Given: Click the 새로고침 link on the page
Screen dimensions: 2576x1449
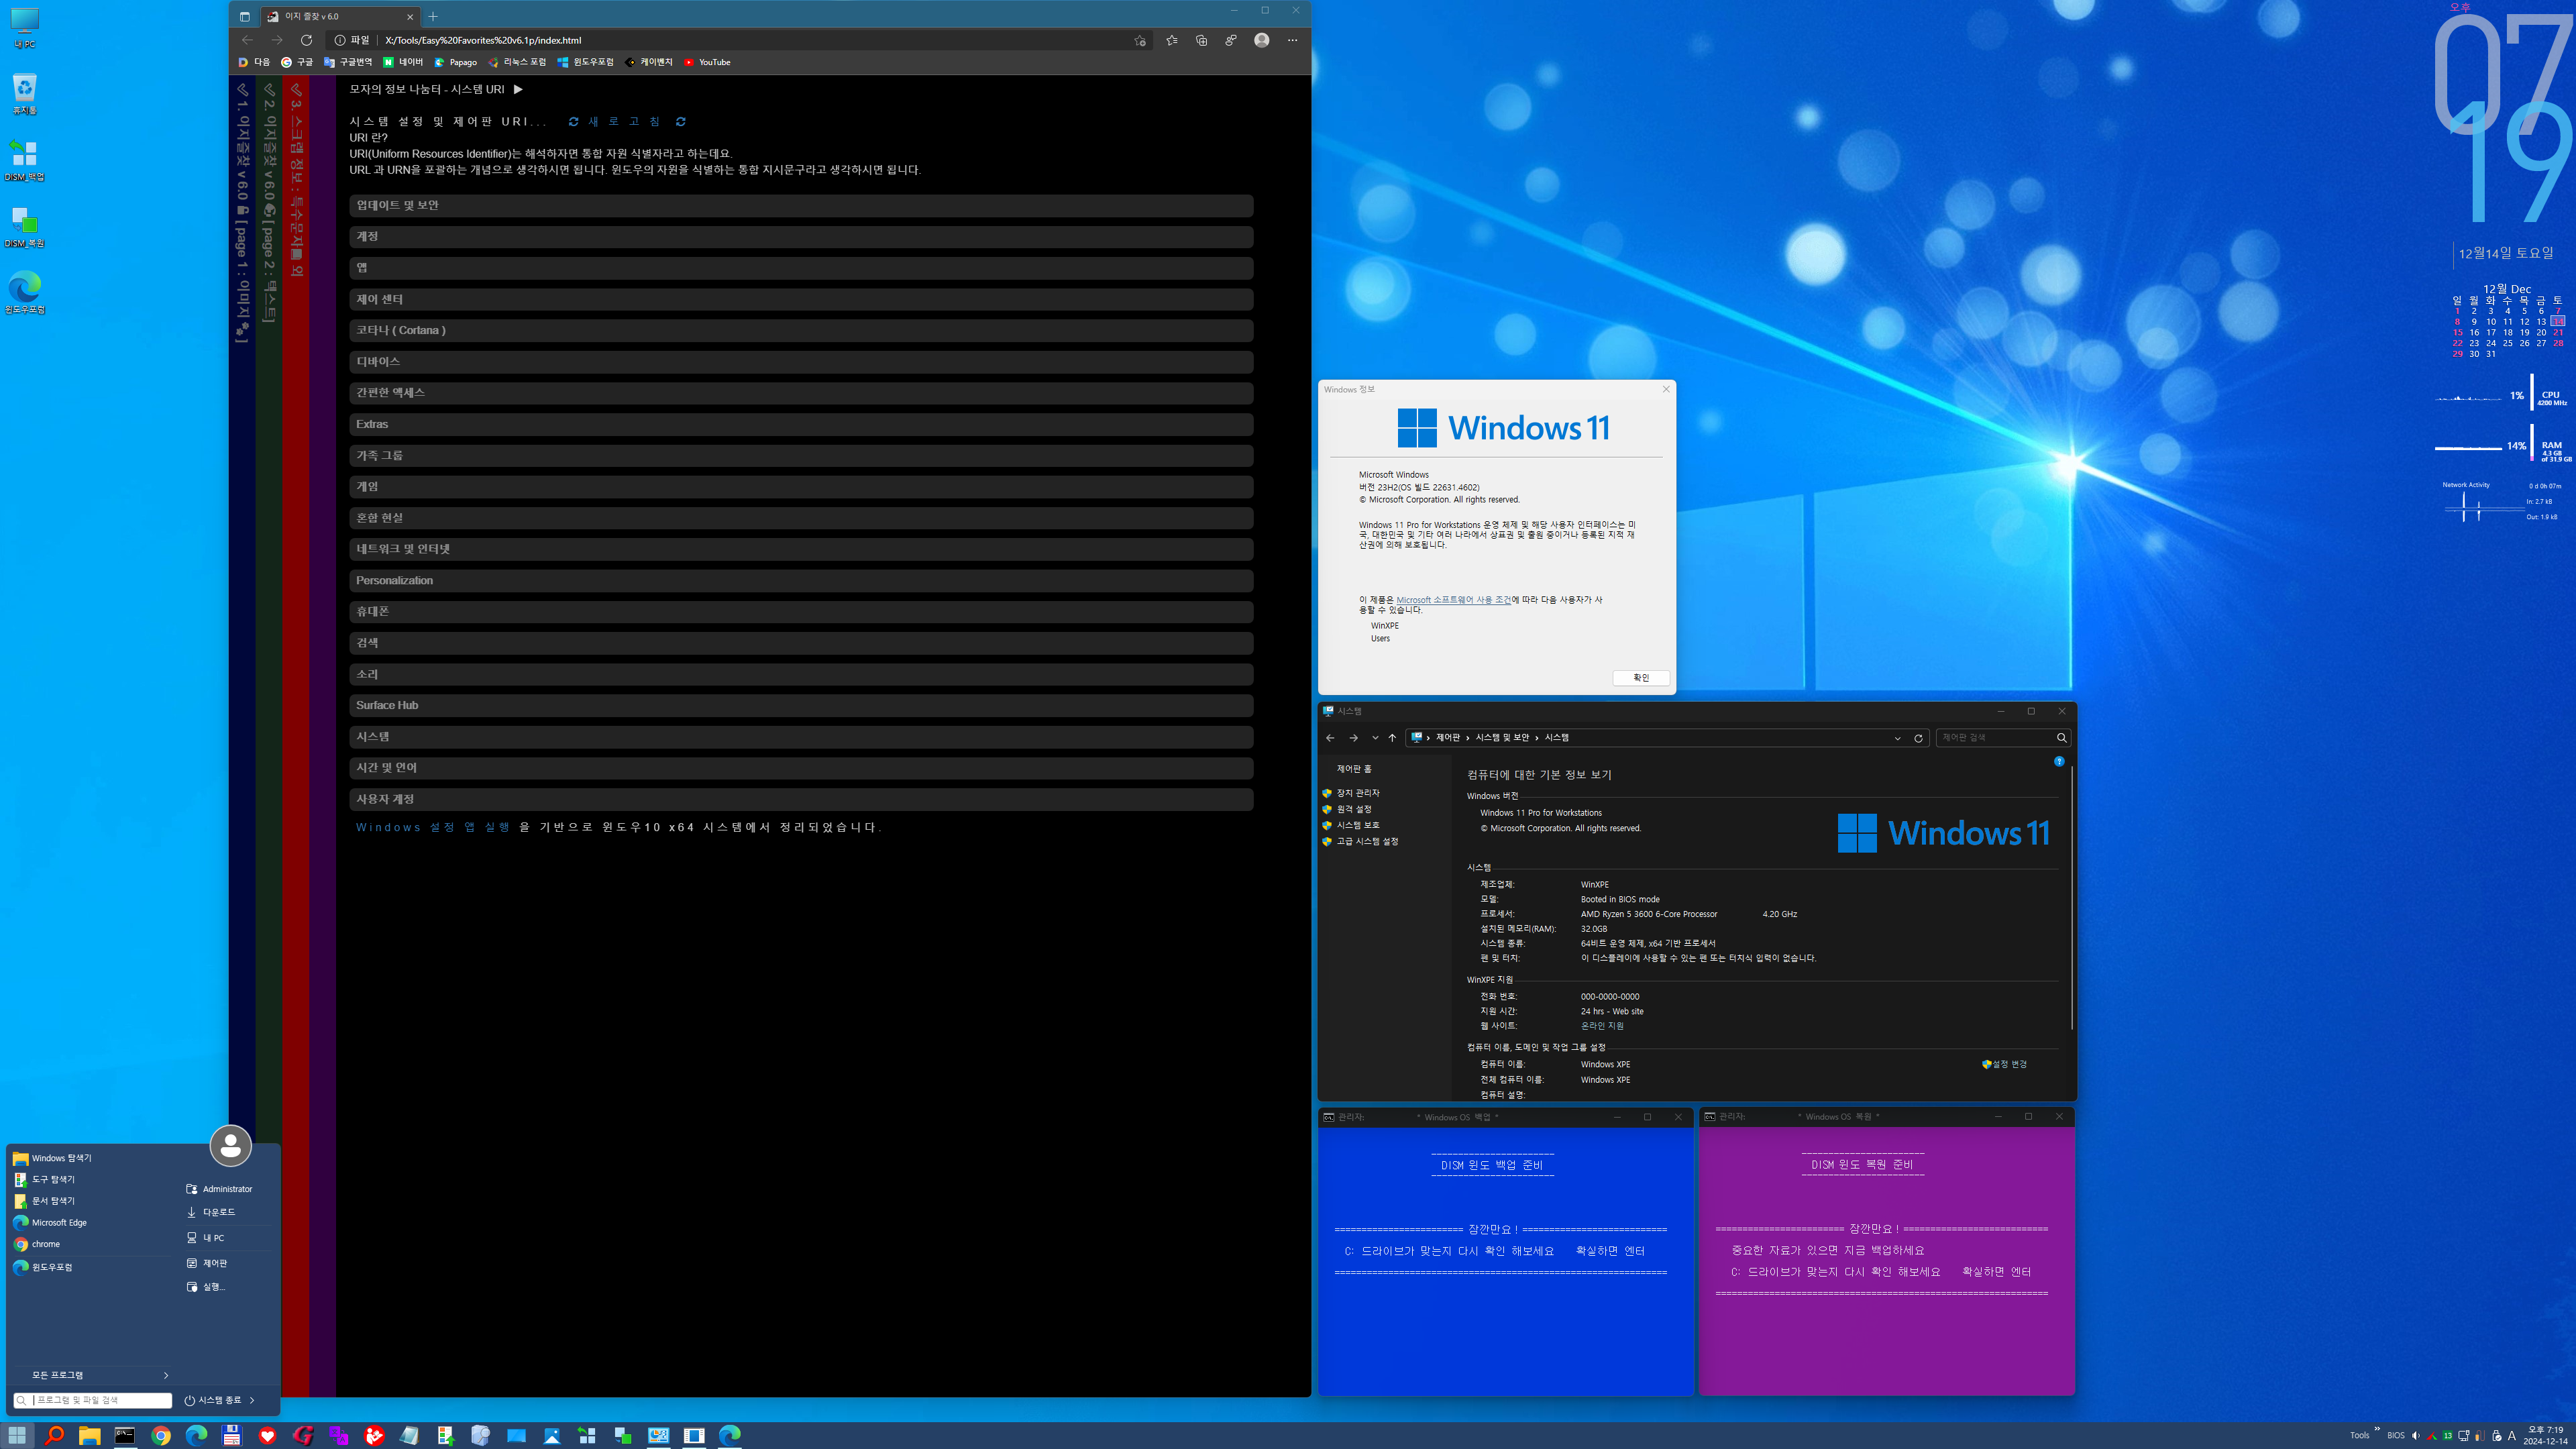Looking at the screenshot, I should pyautogui.click(x=626, y=122).
